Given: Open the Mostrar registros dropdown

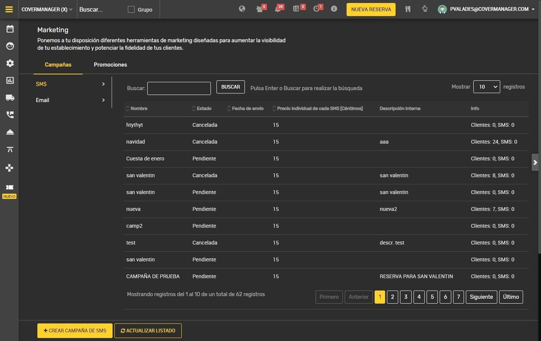Looking at the screenshot, I should pyautogui.click(x=486, y=87).
